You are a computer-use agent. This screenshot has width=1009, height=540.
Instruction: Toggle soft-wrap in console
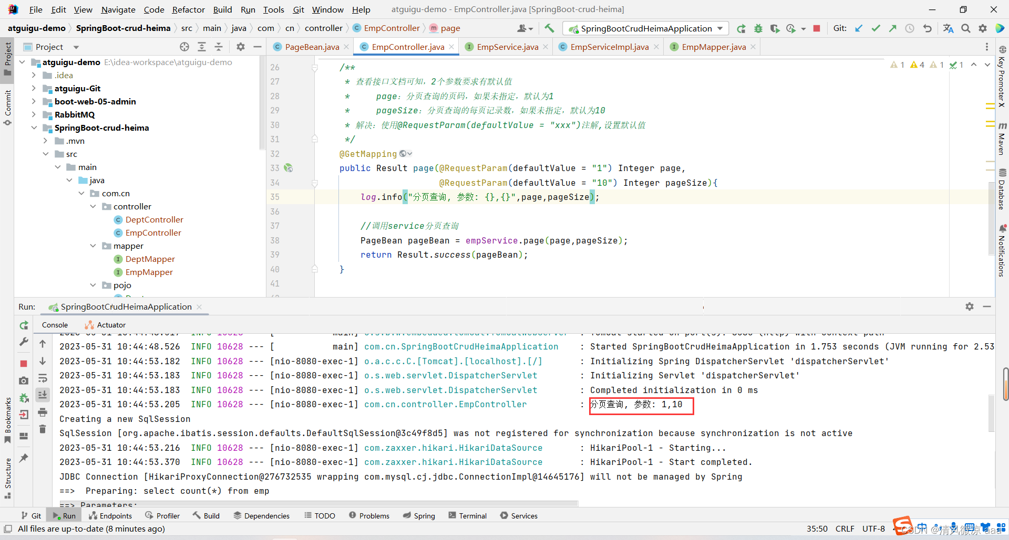tap(43, 378)
